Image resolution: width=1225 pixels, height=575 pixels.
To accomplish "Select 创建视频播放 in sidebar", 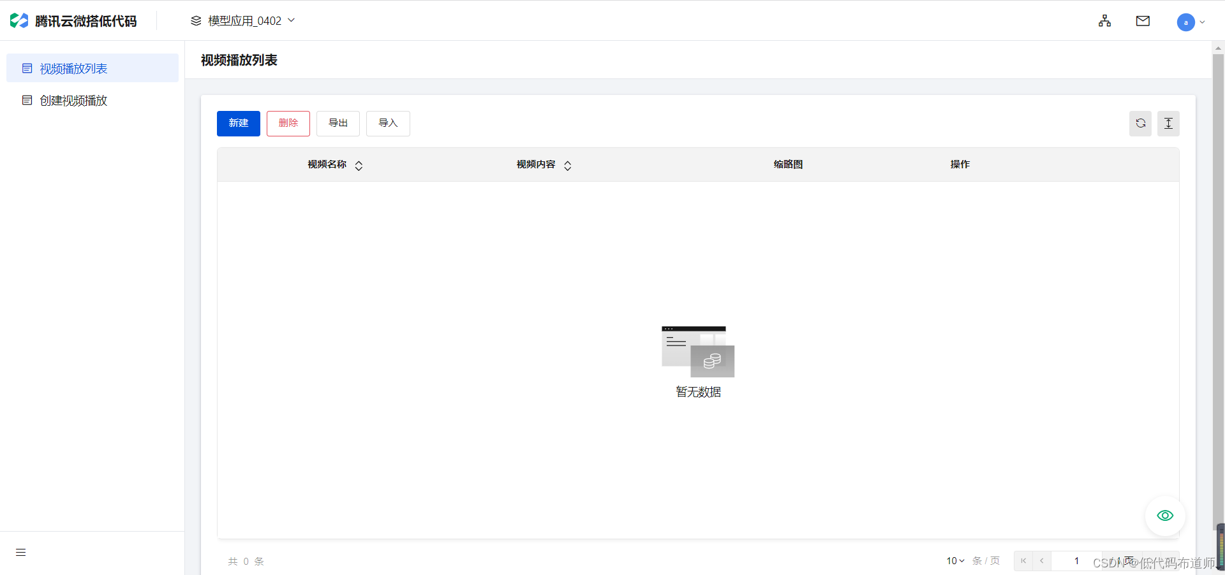I will coord(93,100).
